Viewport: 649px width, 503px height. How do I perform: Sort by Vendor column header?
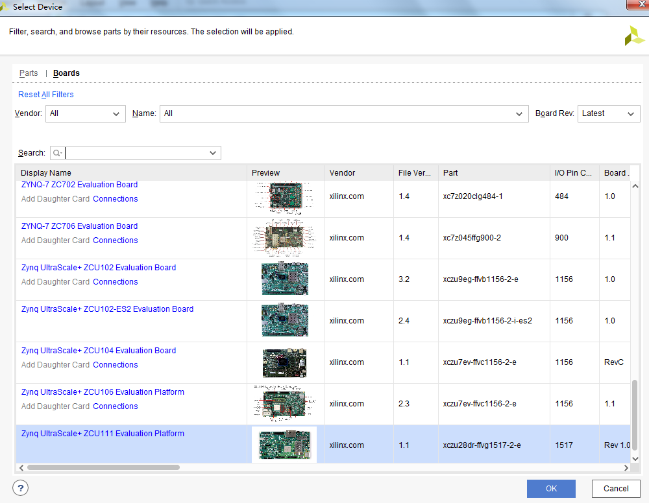tap(359, 173)
